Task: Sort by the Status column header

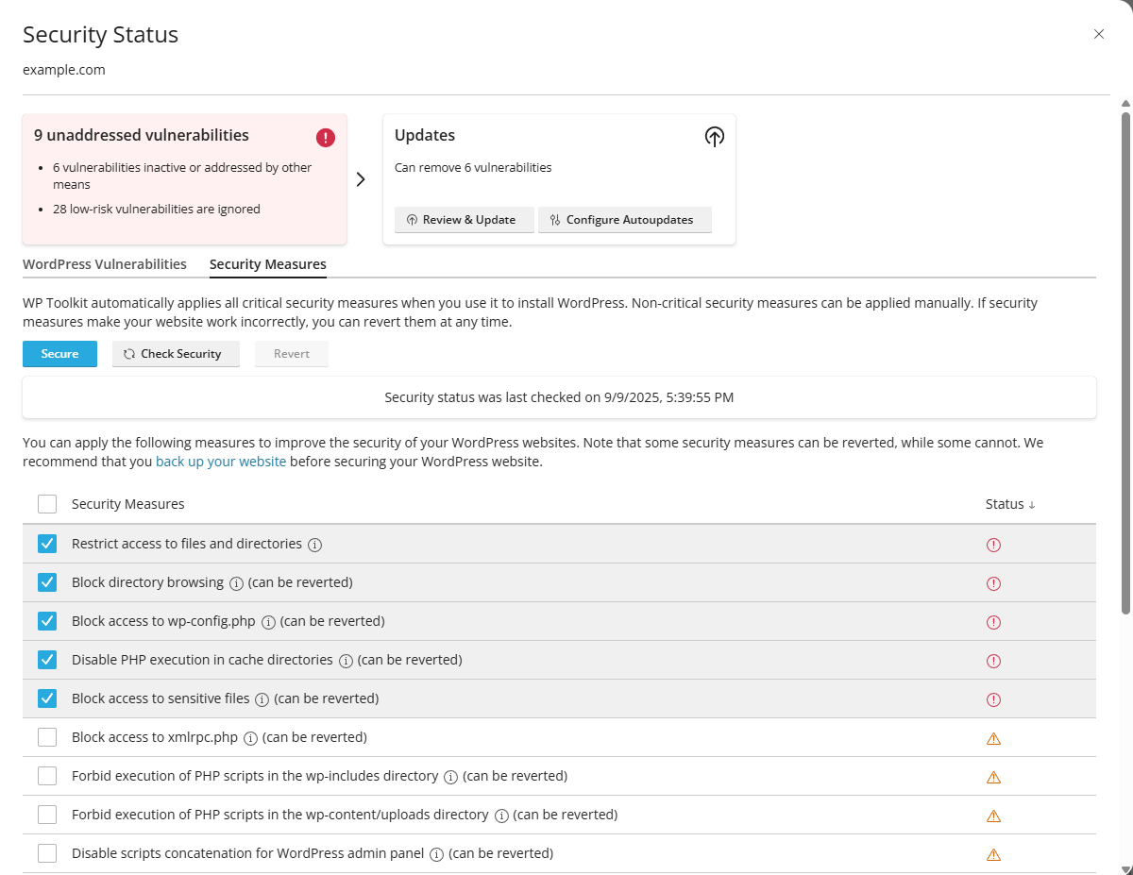Action: tap(1010, 504)
